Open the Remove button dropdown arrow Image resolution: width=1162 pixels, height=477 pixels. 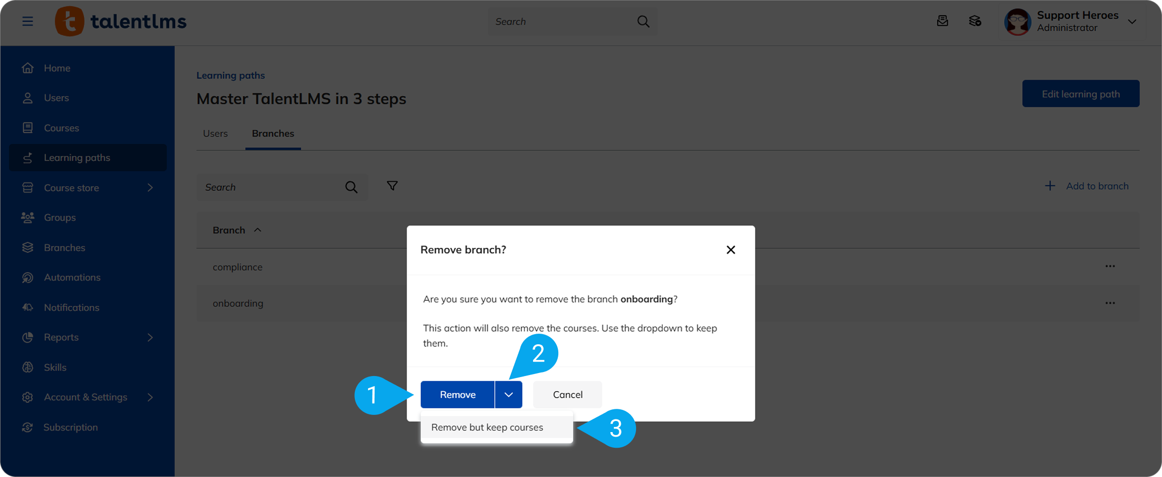click(x=508, y=395)
